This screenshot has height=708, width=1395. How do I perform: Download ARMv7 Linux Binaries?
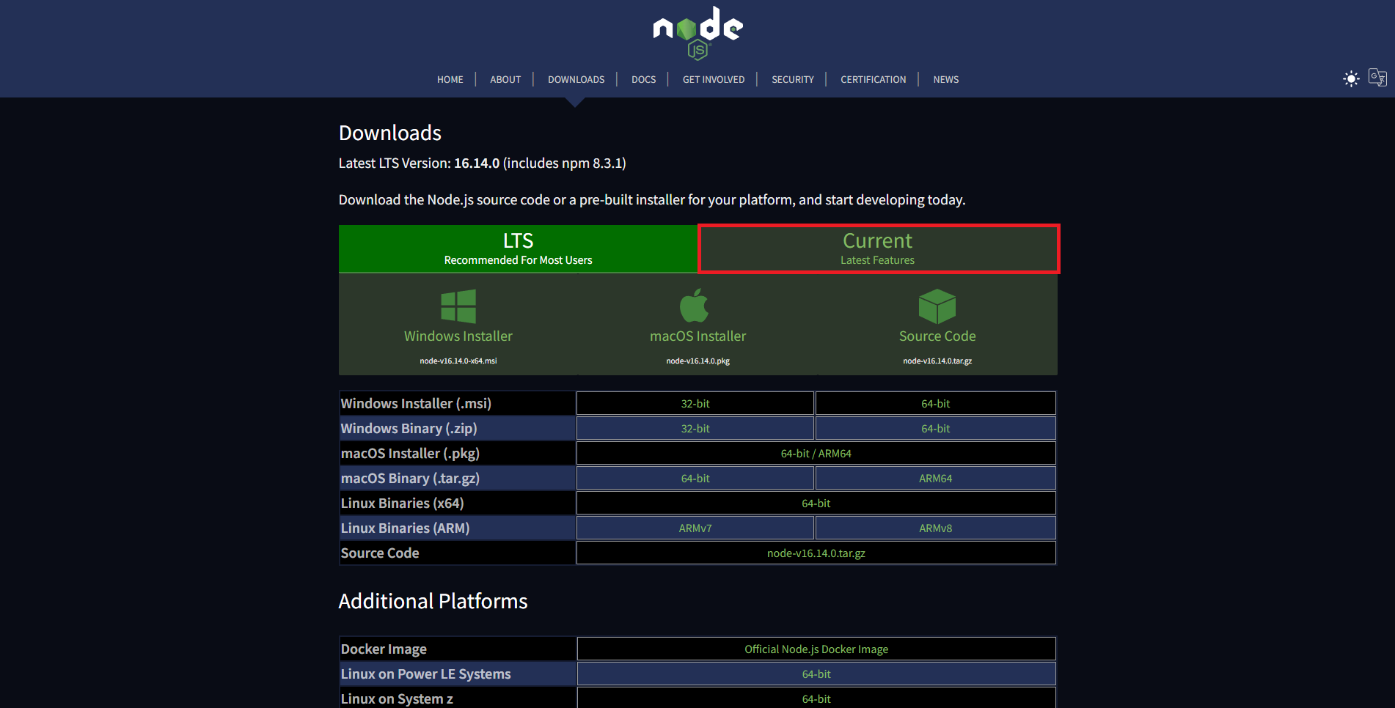click(695, 528)
